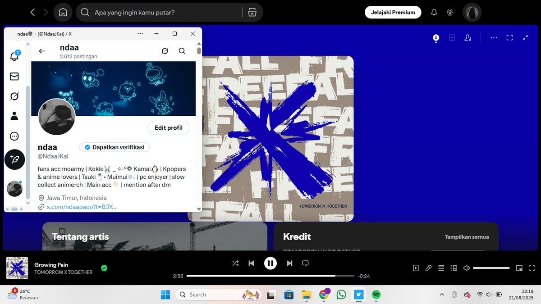
Task: Click the Jam session icon in Spotify header
Action: tap(468, 38)
